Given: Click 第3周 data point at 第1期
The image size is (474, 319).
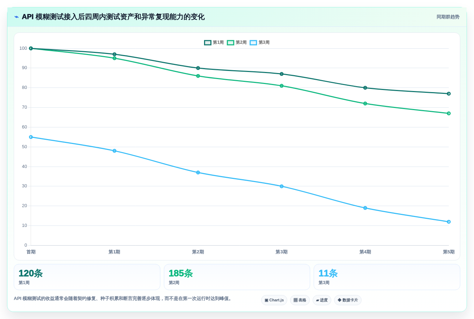Looking at the screenshot, I should [115, 151].
